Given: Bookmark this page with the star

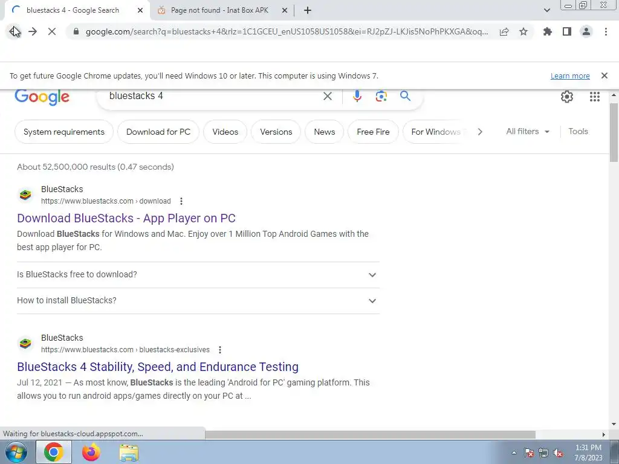Looking at the screenshot, I should (x=523, y=31).
